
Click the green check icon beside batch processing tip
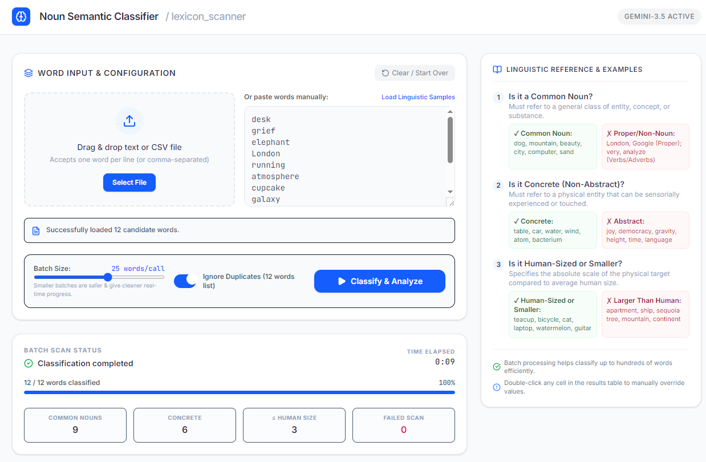[497, 367]
